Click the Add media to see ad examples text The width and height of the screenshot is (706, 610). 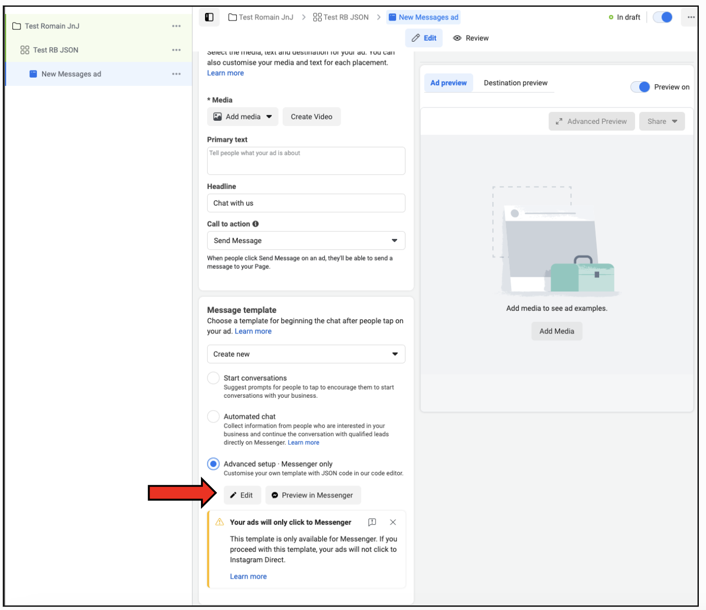click(556, 308)
